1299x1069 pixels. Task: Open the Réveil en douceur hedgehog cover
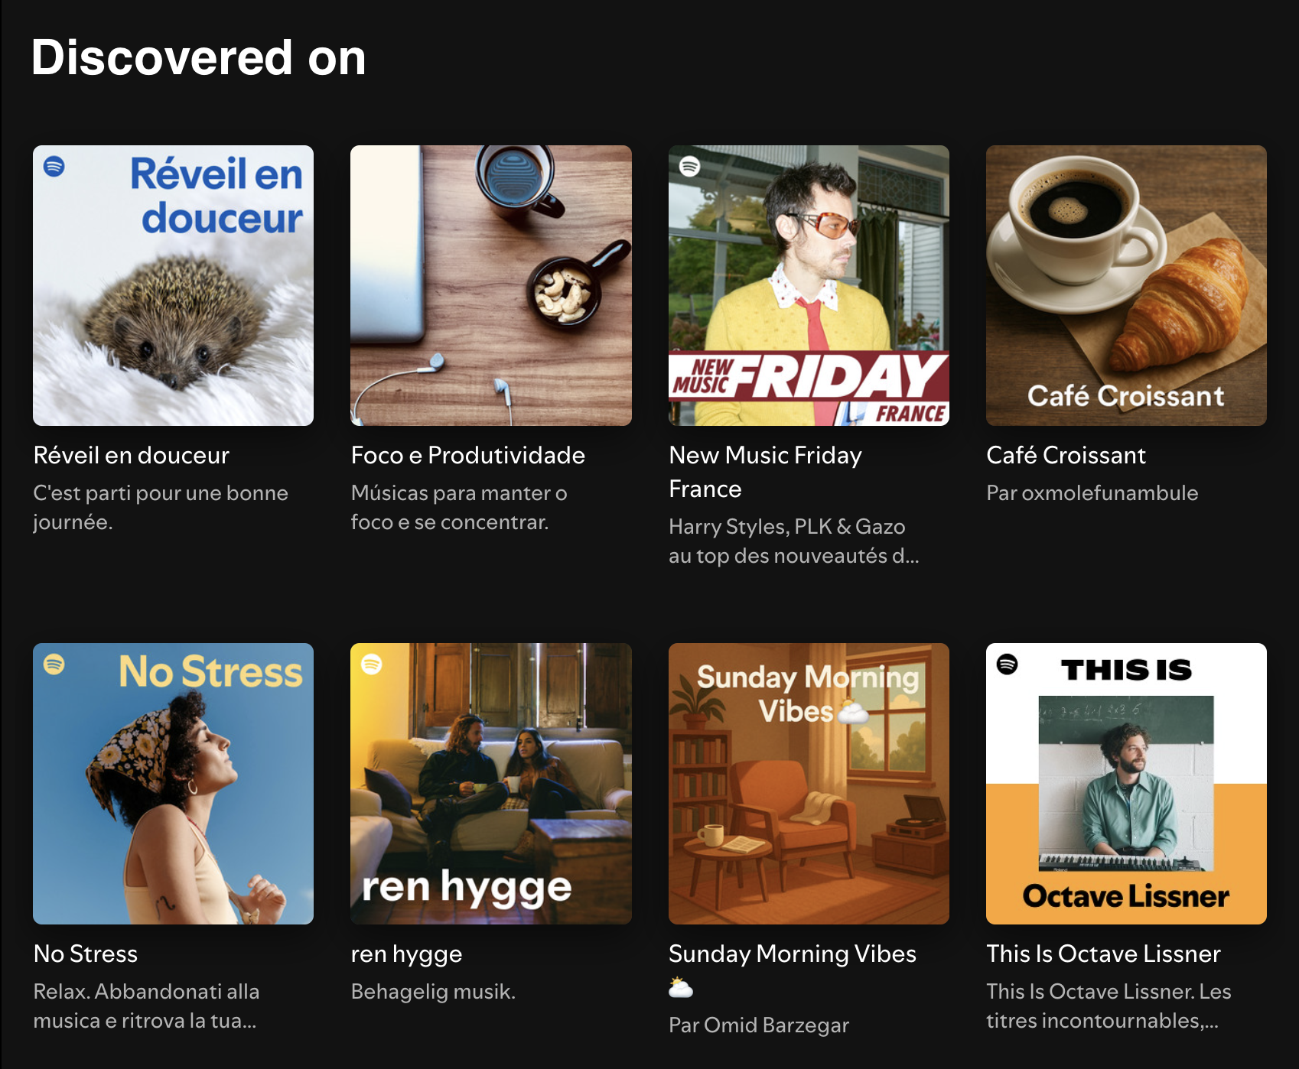click(173, 285)
